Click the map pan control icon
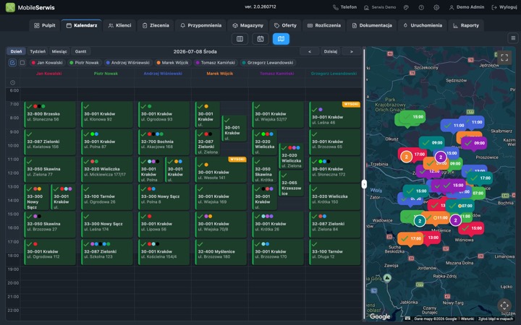This screenshot has height=325, width=521. tap(504, 305)
